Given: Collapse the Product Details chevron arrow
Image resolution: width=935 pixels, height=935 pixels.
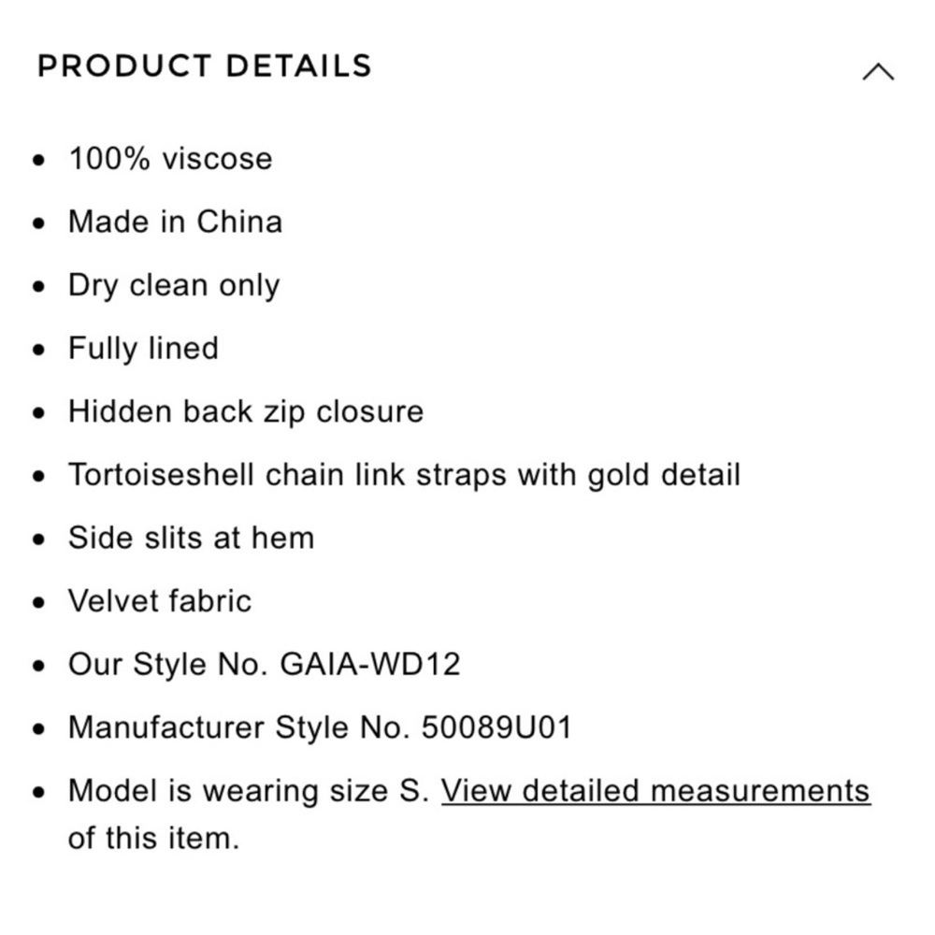Looking at the screenshot, I should point(877,72).
